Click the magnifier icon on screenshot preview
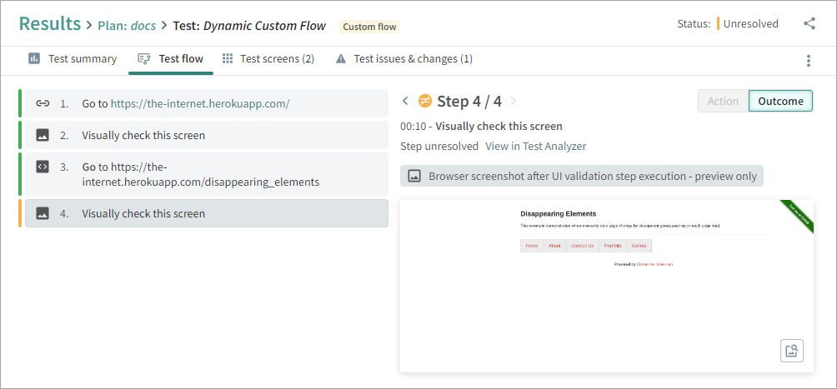 tap(791, 351)
